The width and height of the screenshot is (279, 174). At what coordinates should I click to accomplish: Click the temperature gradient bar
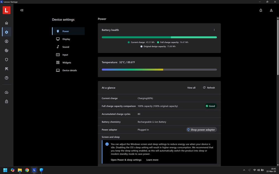[x=159, y=70]
